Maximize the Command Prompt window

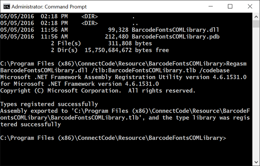[230, 6]
